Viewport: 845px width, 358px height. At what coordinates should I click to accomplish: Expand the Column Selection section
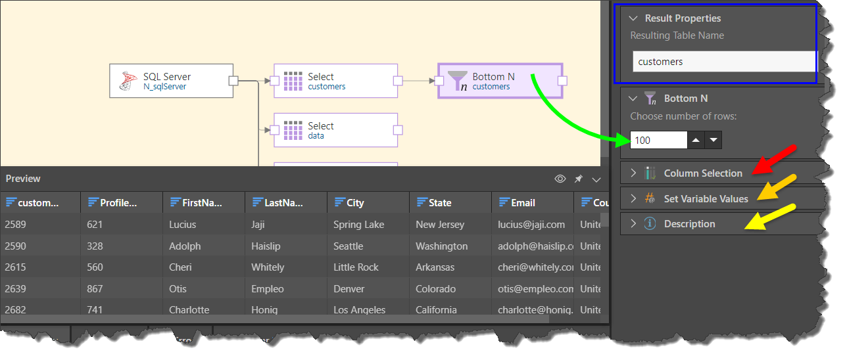(x=633, y=173)
